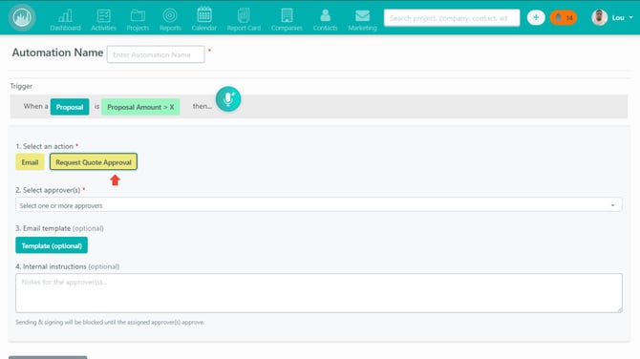Select the Email action option
640x359 pixels.
[x=30, y=162]
